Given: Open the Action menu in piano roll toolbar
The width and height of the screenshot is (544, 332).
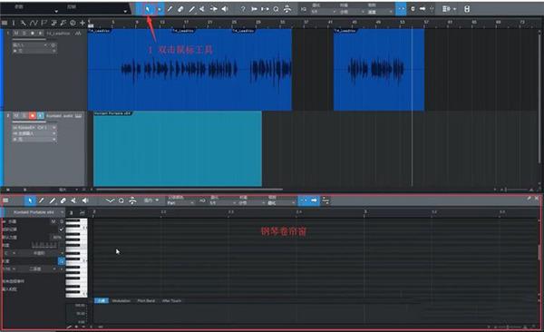Looking at the screenshot, I should tap(151, 200).
